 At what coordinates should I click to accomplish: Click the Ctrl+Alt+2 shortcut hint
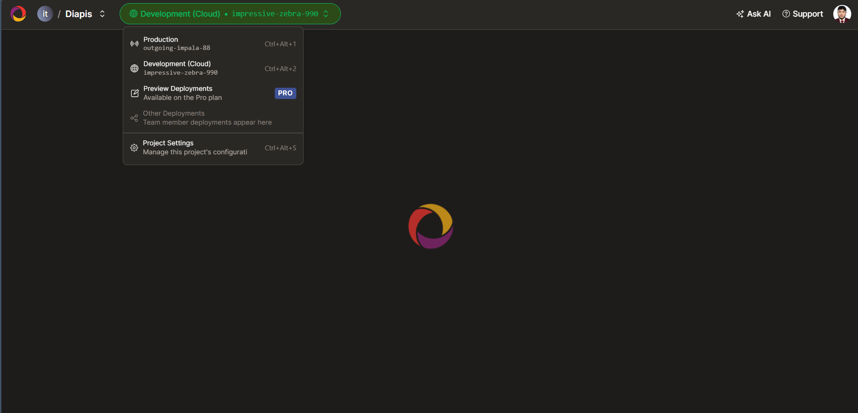[280, 69]
